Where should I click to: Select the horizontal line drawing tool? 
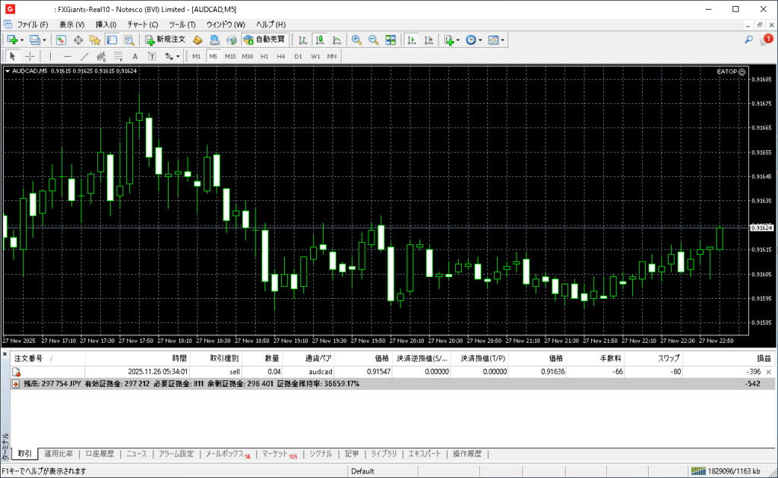pos(68,56)
